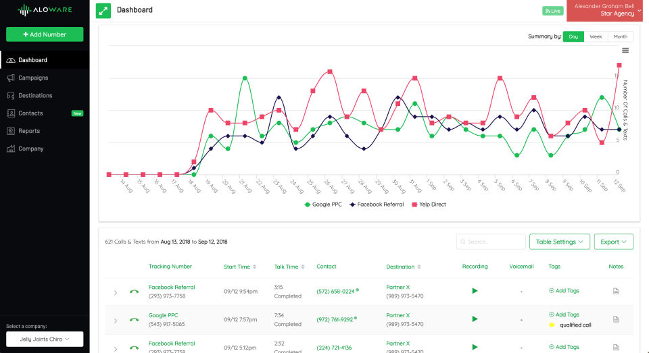Click the green expand fullscreen icon
Image resolution: width=649 pixels, height=353 pixels.
tap(103, 10)
